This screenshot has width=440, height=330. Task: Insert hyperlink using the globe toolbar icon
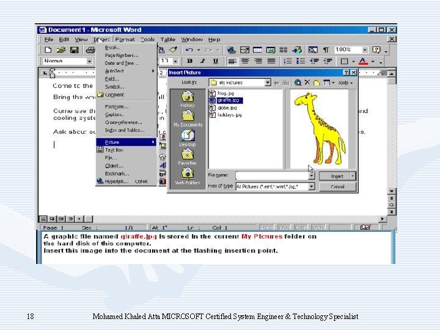coord(231,50)
